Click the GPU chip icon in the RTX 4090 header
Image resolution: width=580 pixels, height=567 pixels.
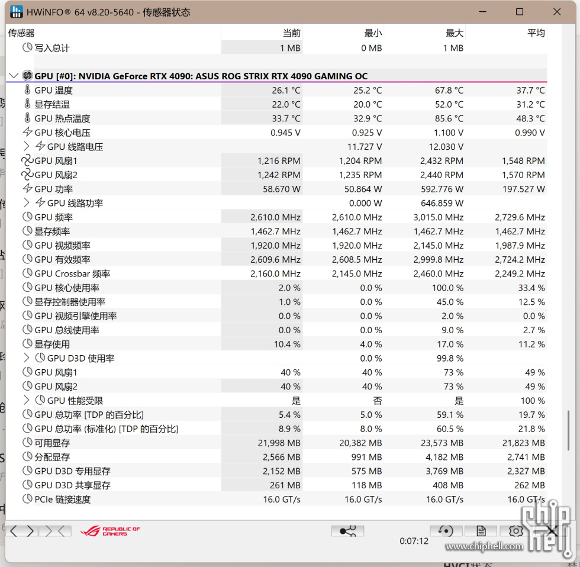[27, 76]
